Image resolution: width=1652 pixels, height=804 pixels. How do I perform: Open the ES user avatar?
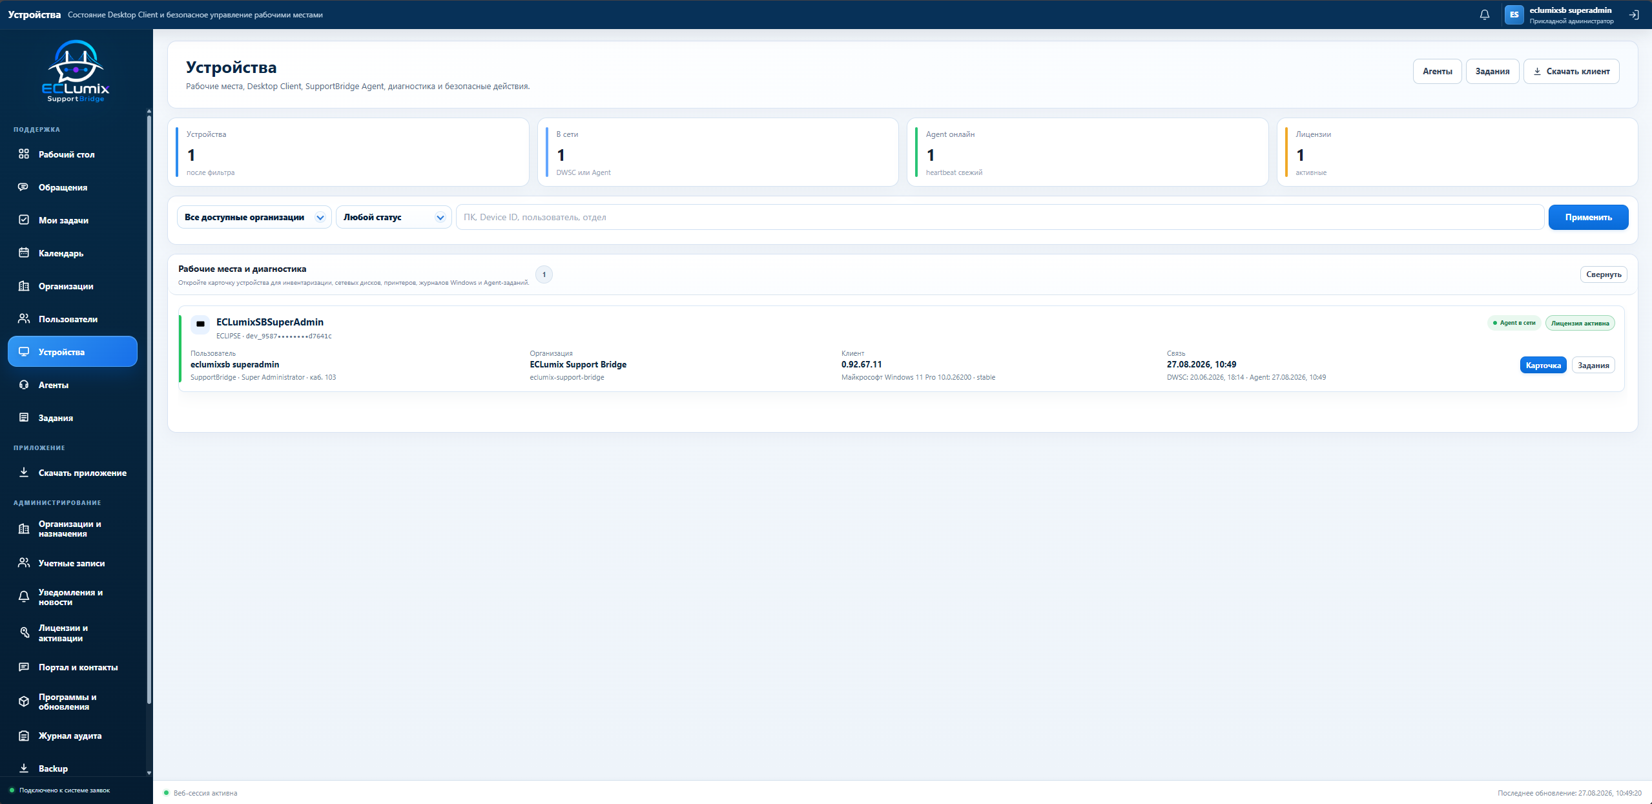(x=1514, y=15)
